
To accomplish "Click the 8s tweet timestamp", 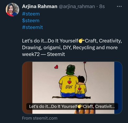I will 102,6.
